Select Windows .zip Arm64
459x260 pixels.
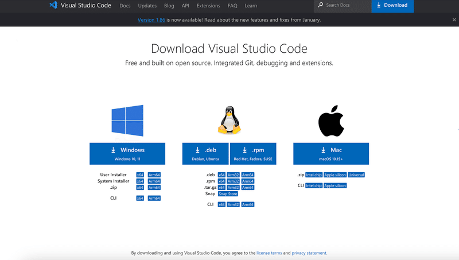[154, 187]
